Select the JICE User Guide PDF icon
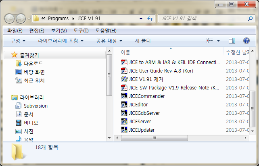 click(x=124, y=71)
